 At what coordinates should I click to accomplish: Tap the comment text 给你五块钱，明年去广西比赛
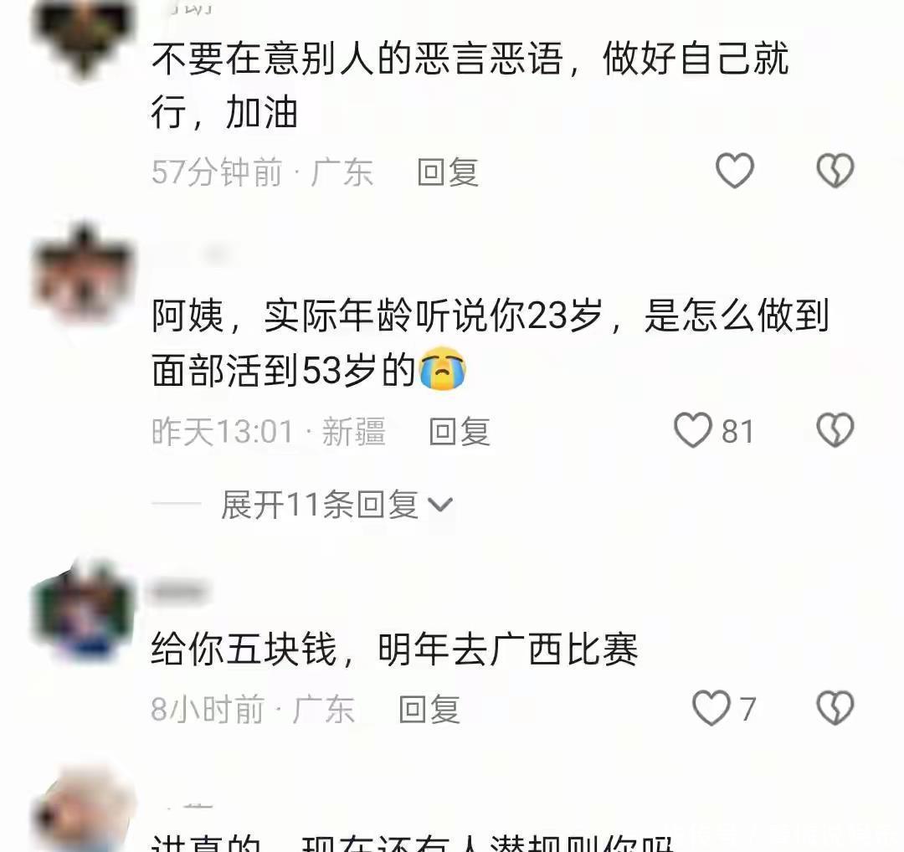tap(394, 649)
